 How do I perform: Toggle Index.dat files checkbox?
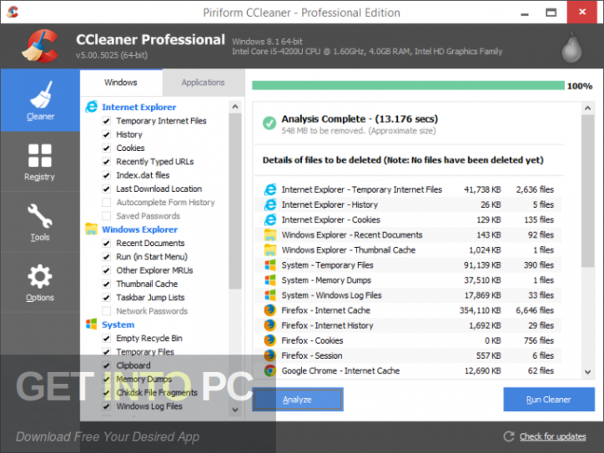(x=106, y=175)
